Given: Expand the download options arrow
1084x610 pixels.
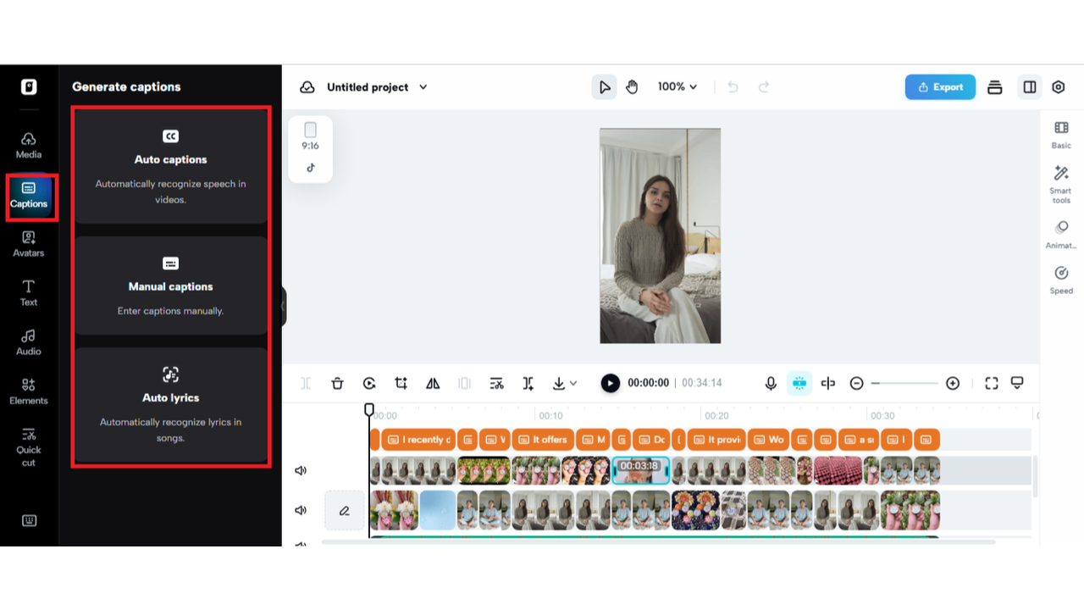Looking at the screenshot, I should [573, 384].
